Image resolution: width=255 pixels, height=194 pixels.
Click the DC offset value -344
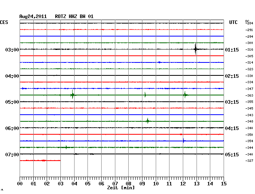pos(249,148)
